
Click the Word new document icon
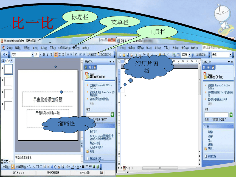[x=120, y=55]
